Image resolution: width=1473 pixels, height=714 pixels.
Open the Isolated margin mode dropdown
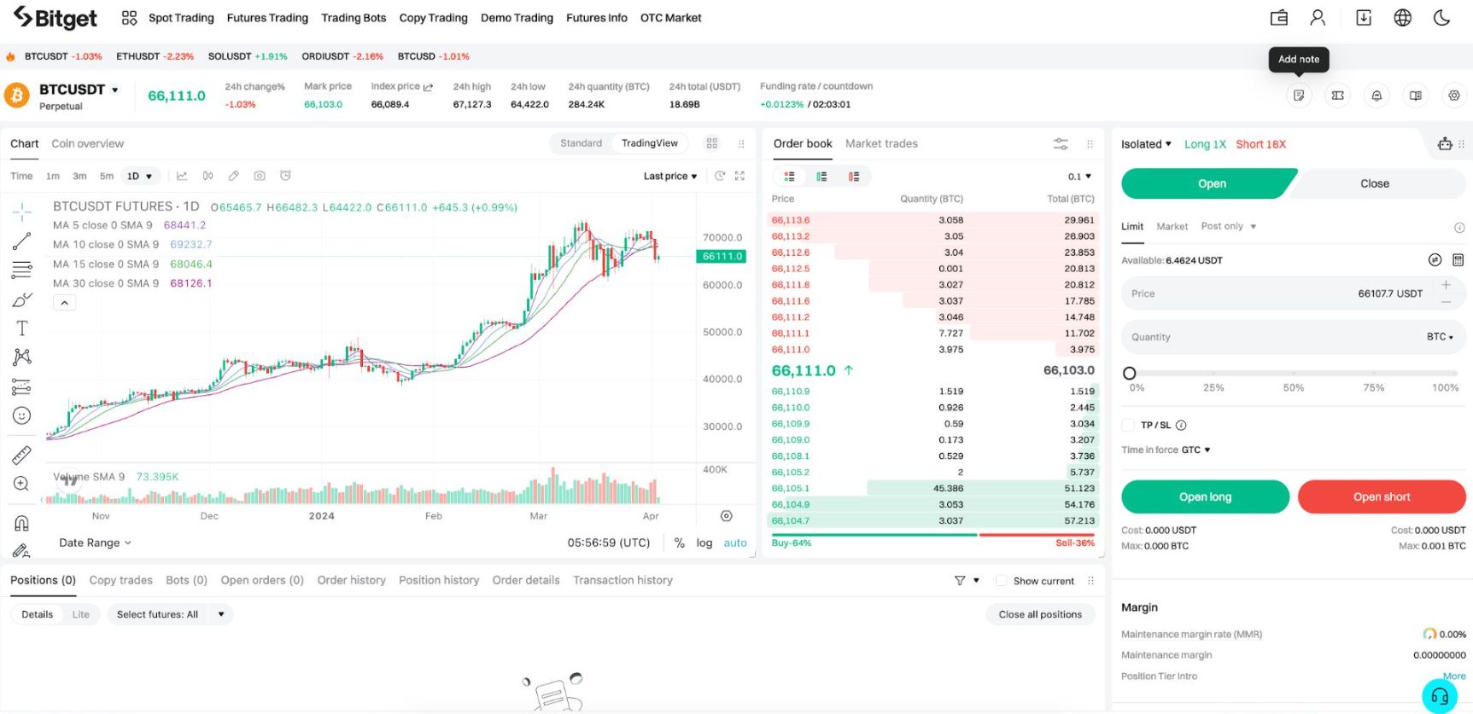point(1146,144)
